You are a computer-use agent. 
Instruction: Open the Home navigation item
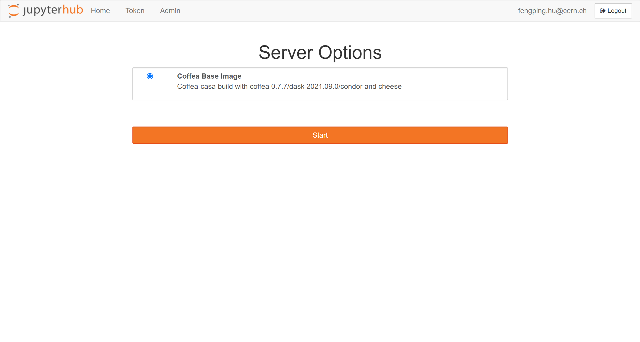click(x=100, y=11)
